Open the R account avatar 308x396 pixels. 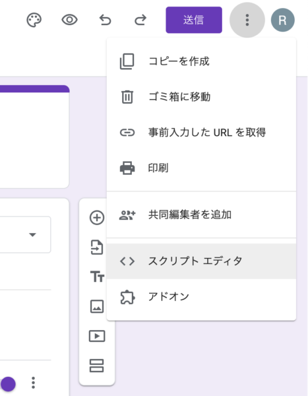(282, 20)
